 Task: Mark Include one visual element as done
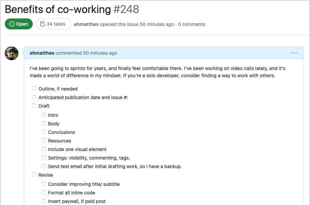[x=43, y=149]
